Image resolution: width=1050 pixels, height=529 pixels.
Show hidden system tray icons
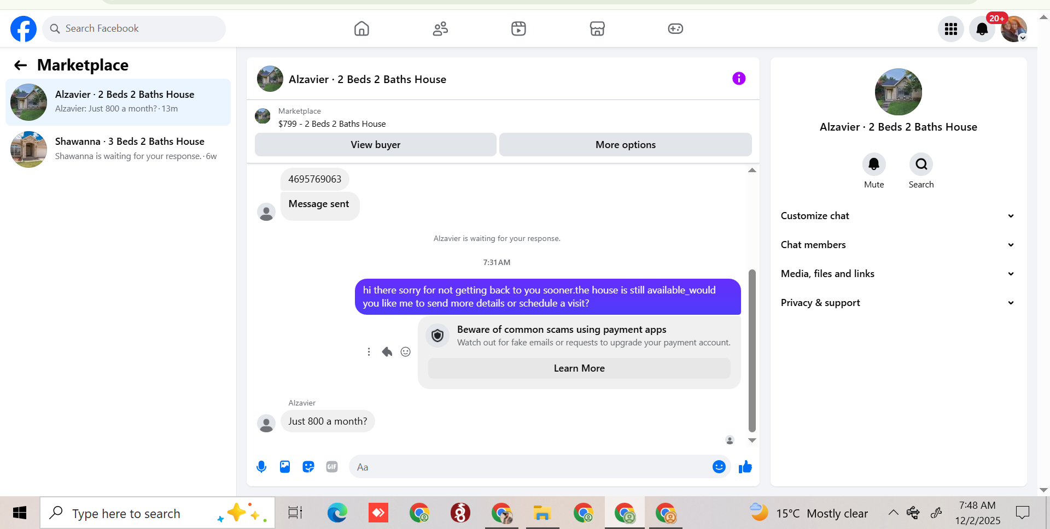tap(893, 513)
